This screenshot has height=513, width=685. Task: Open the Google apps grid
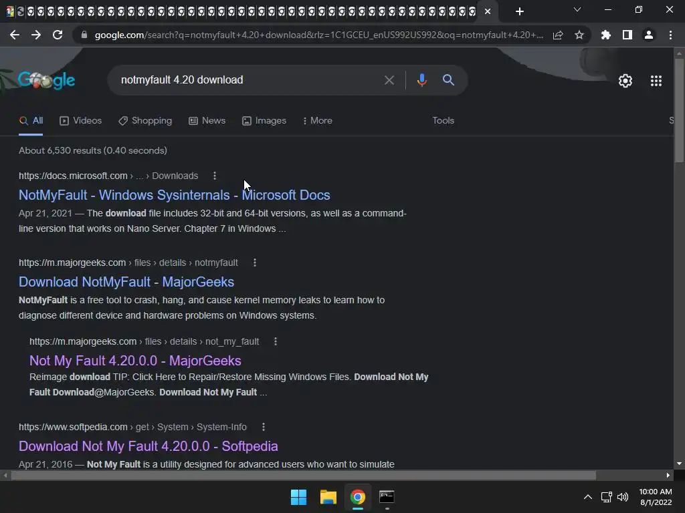pyautogui.click(x=656, y=81)
